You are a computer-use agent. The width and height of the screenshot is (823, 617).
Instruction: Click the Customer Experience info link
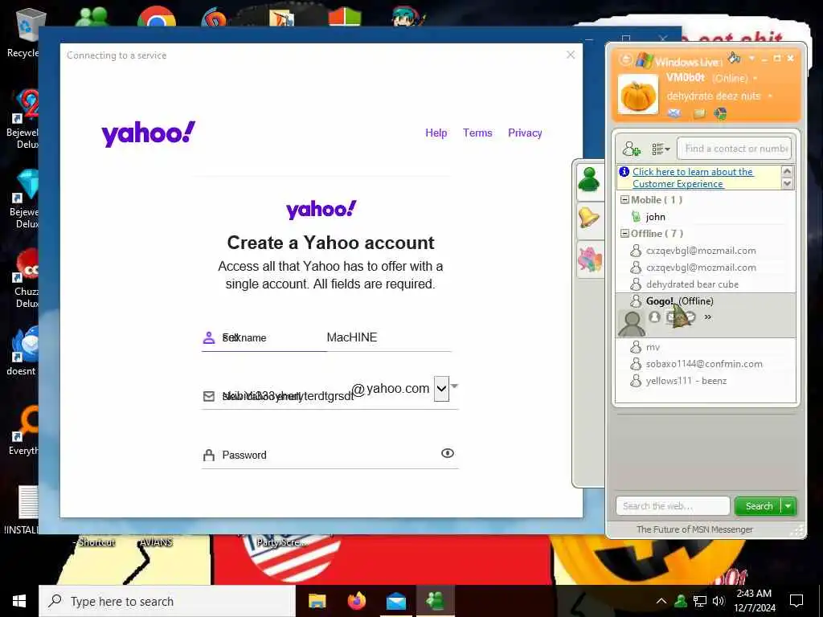coord(693,178)
